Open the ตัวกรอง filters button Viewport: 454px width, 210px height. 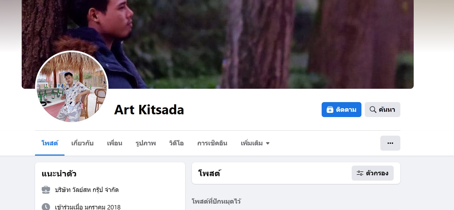coord(373,173)
